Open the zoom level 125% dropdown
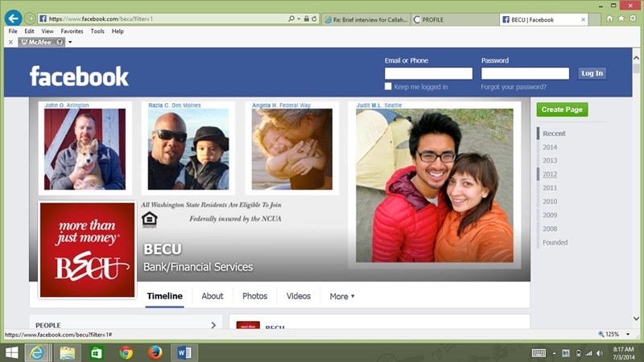The image size is (644, 362). coord(616,334)
